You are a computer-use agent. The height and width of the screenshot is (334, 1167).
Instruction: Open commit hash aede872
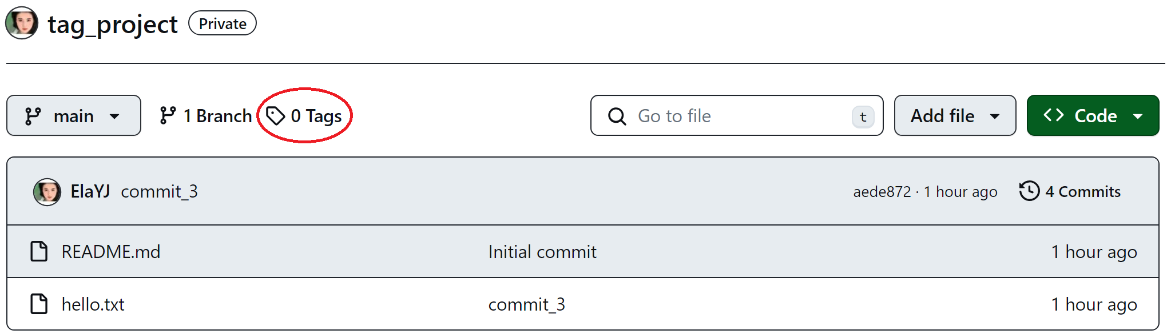point(882,192)
